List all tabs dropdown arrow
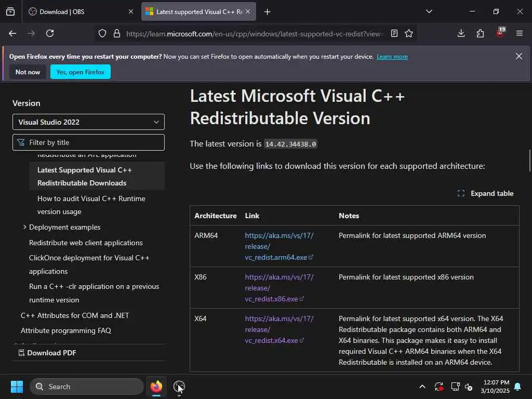532x399 pixels. [x=429, y=11]
